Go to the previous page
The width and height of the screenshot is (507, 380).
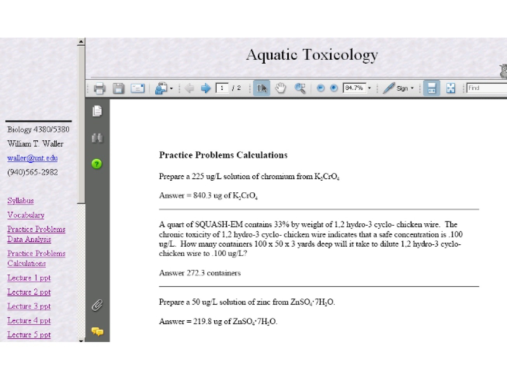189,88
